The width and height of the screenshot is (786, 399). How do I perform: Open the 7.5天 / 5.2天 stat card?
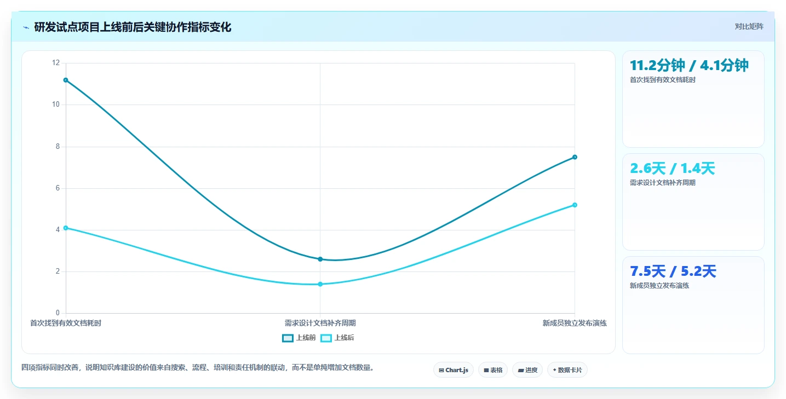click(x=693, y=305)
